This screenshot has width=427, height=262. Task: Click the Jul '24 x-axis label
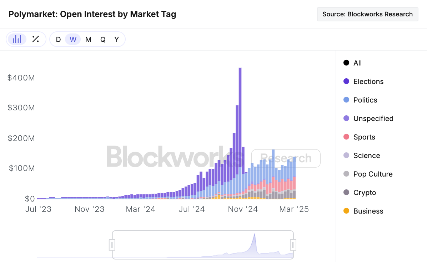coord(192,209)
